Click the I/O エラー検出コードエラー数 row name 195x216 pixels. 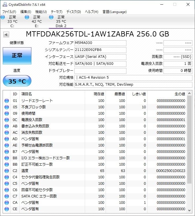(x=45, y=158)
